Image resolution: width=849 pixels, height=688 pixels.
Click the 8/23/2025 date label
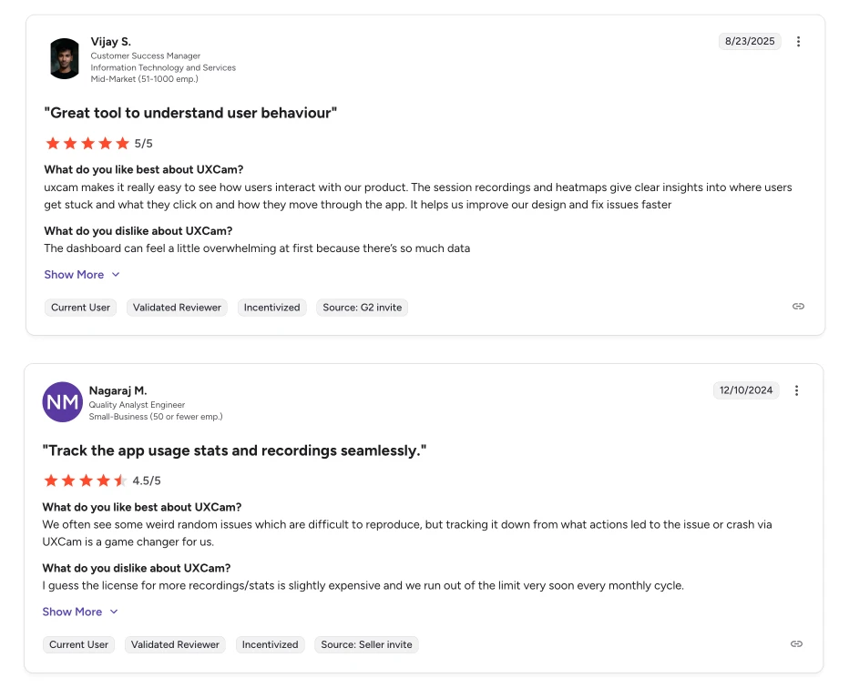(749, 41)
